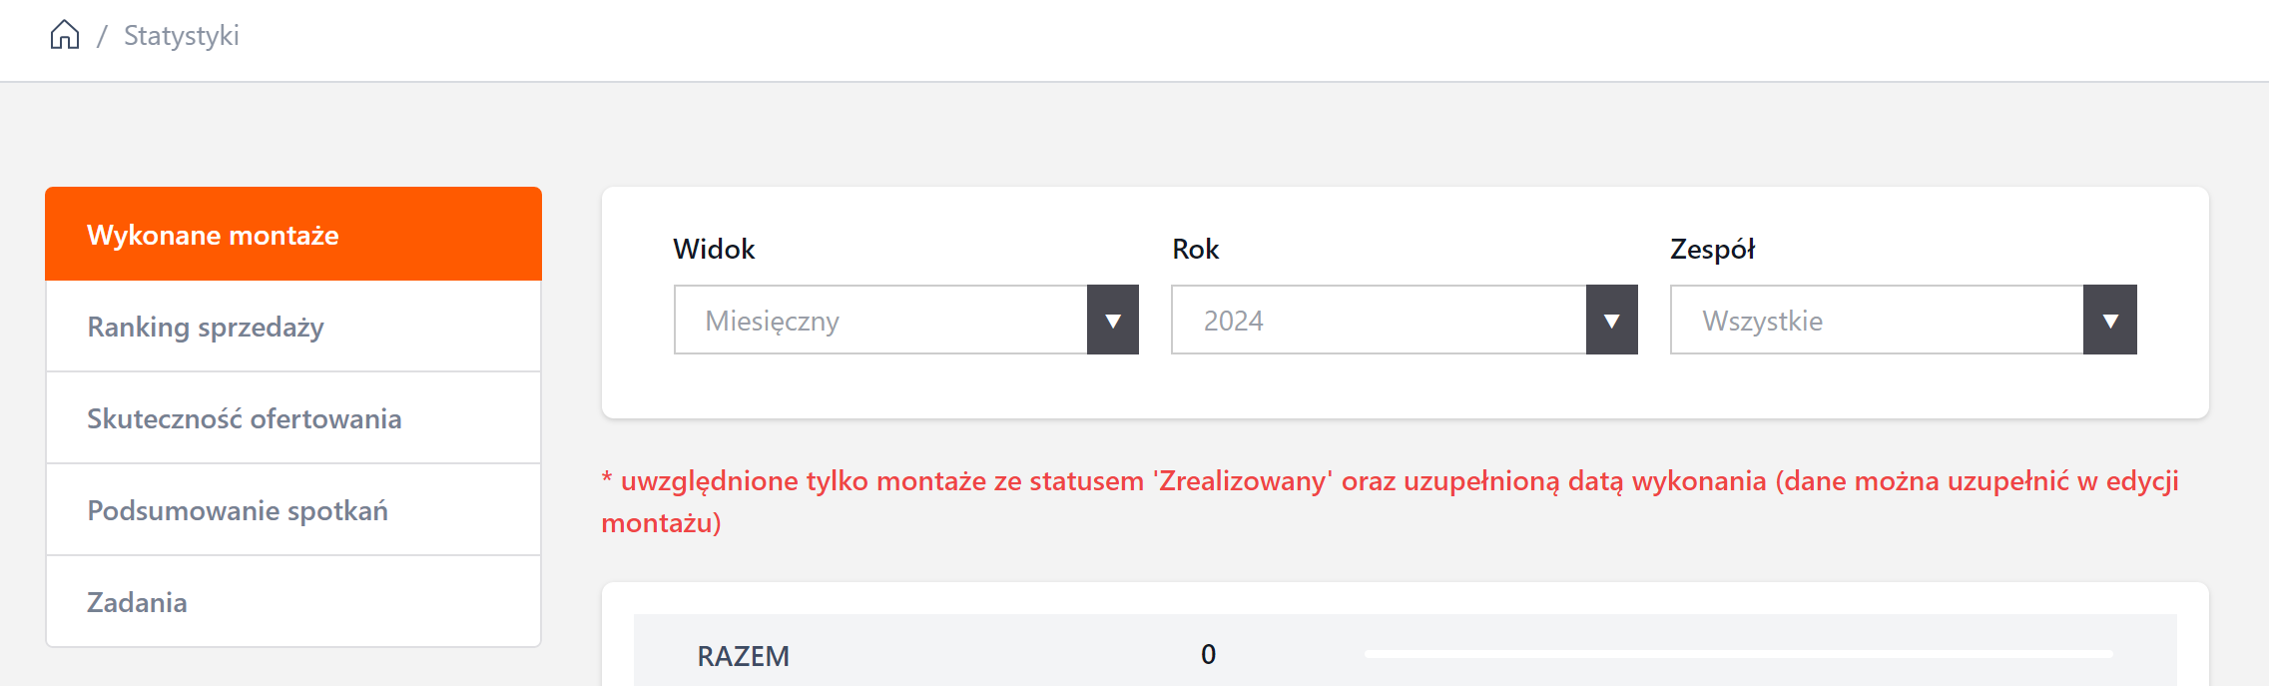Click the arrow button of Widok select
The width and height of the screenshot is (2269, 686).
1113,321
